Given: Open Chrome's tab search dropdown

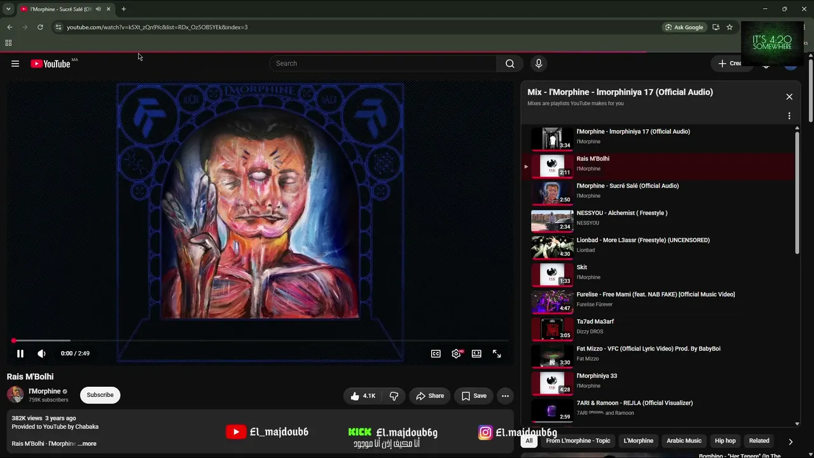Looking at the screenshot, I should [8, 9].
